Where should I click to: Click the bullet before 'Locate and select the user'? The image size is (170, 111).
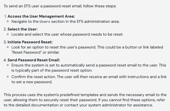(x=8, y=34)
